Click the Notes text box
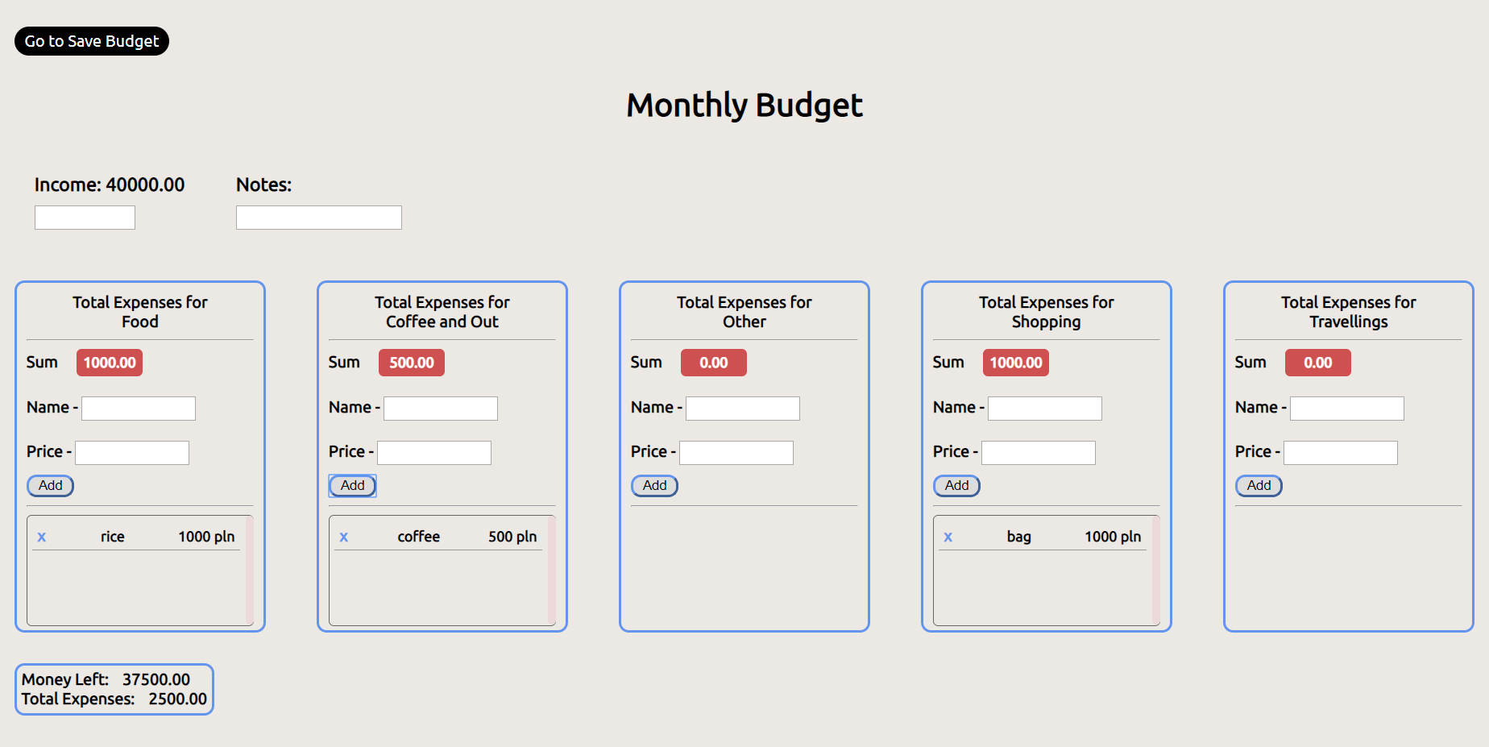Screen dimensions: 1489x747 318,217
